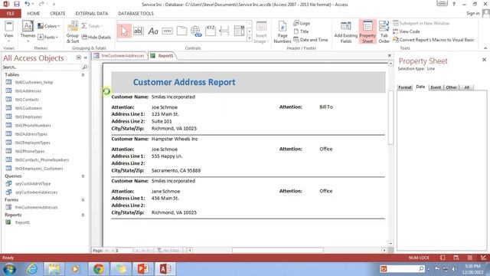Switch to the frmCustomerAddresses document tab

tap(119, 56)
